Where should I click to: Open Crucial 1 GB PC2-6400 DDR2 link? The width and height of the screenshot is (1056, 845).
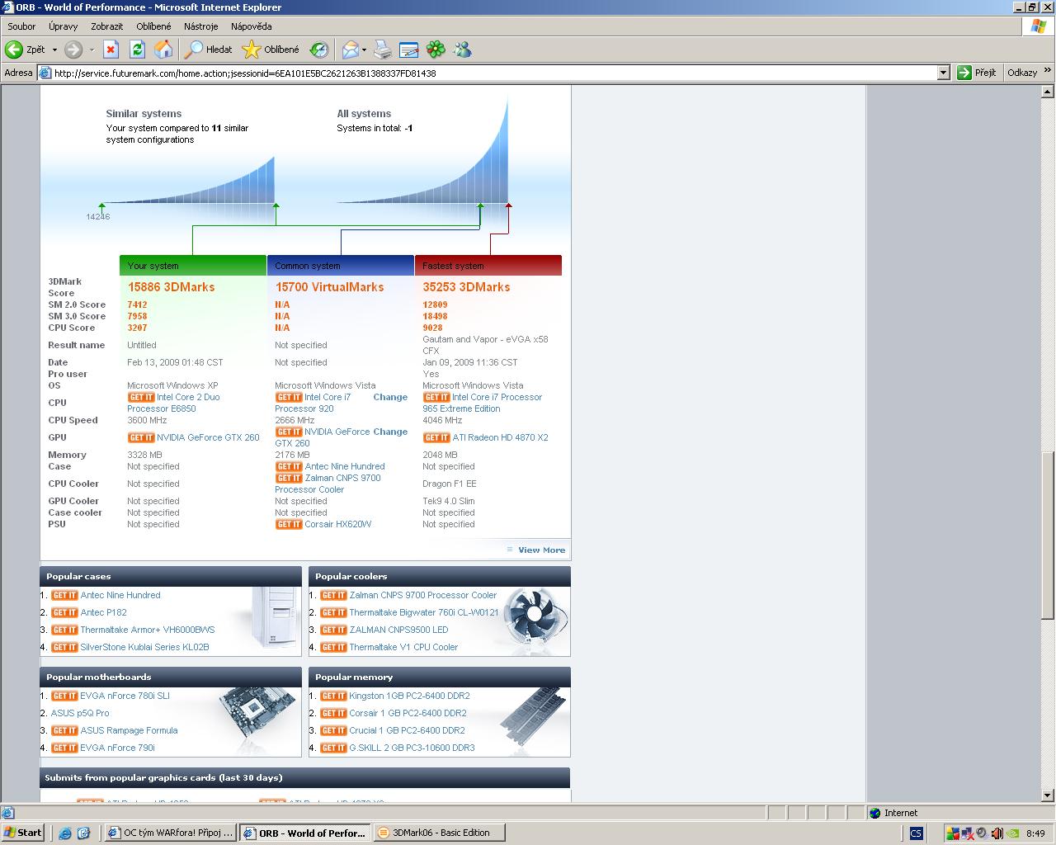pos(407,730)
